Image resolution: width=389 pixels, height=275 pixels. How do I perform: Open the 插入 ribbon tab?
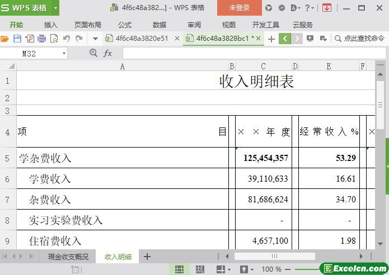(51, 25)
